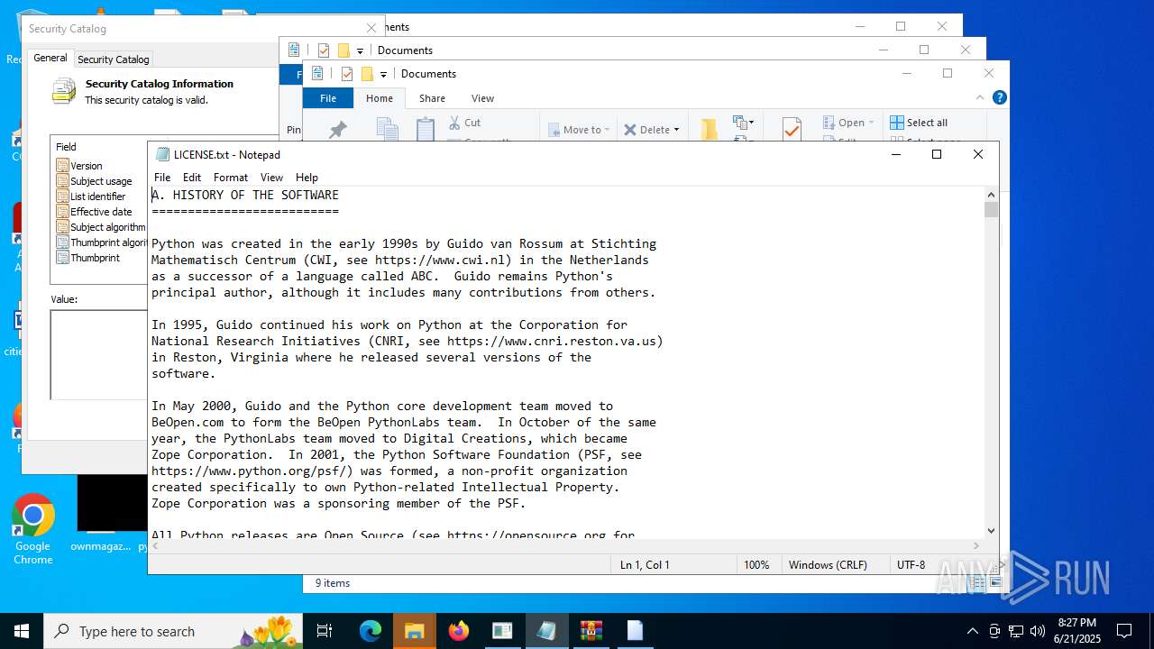Screen dimensions: 1154x649
Task: Switch to Notepad taskbar icon
Action: [546, 631]
